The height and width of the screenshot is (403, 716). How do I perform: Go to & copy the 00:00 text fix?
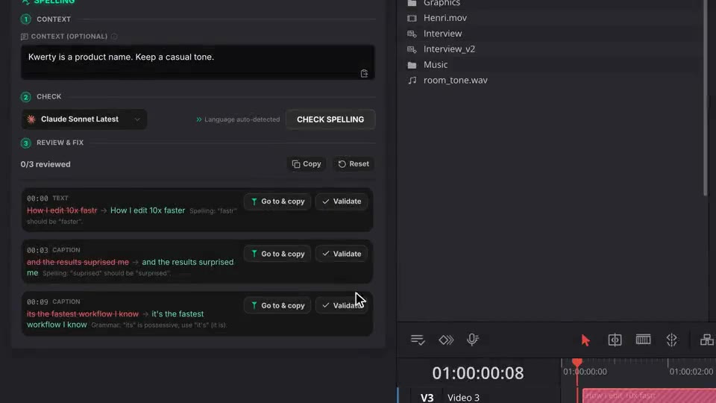[277, 201]
